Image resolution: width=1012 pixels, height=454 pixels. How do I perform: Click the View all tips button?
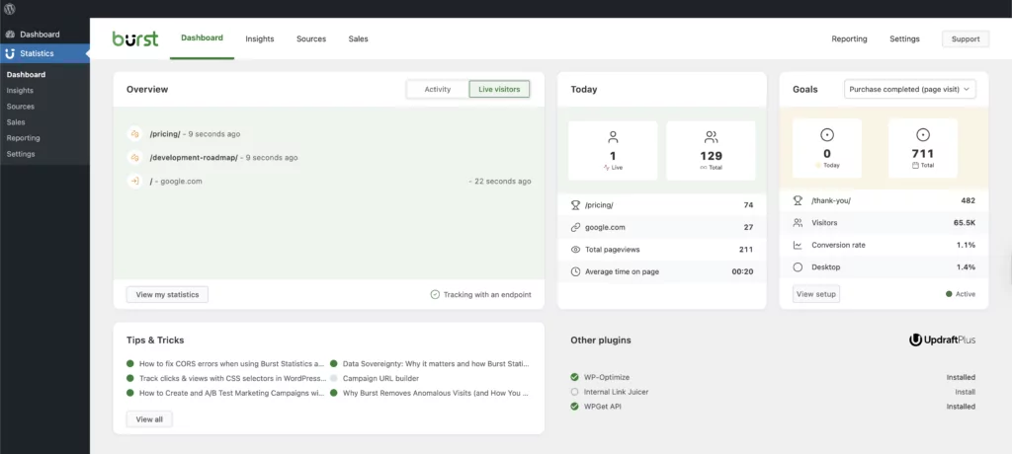(x=149, y=419)
